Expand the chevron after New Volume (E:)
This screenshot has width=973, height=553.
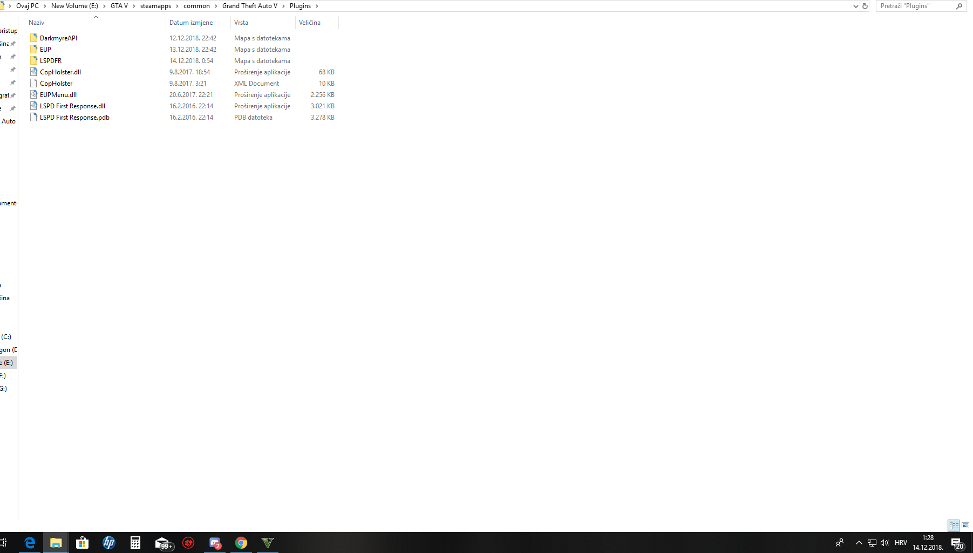coord(104,6)
